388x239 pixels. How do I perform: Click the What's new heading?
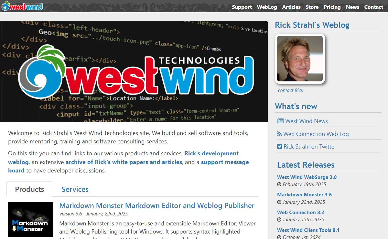click(296, 106)
